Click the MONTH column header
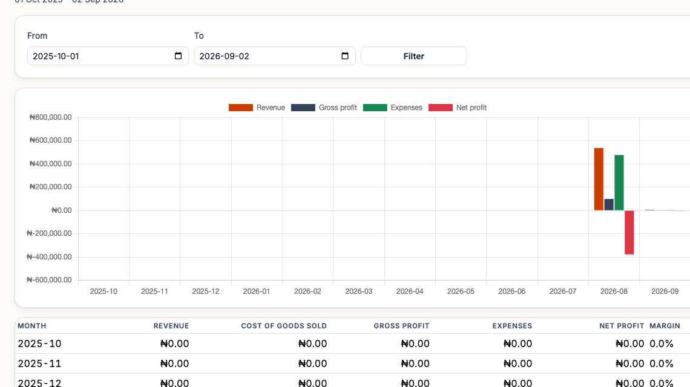Image resolution: width=690 pixels, height=387 pixels. (31, 326)
